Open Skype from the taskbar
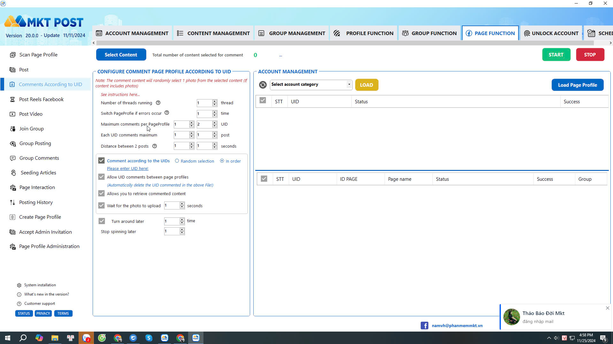 click(149, 338)
